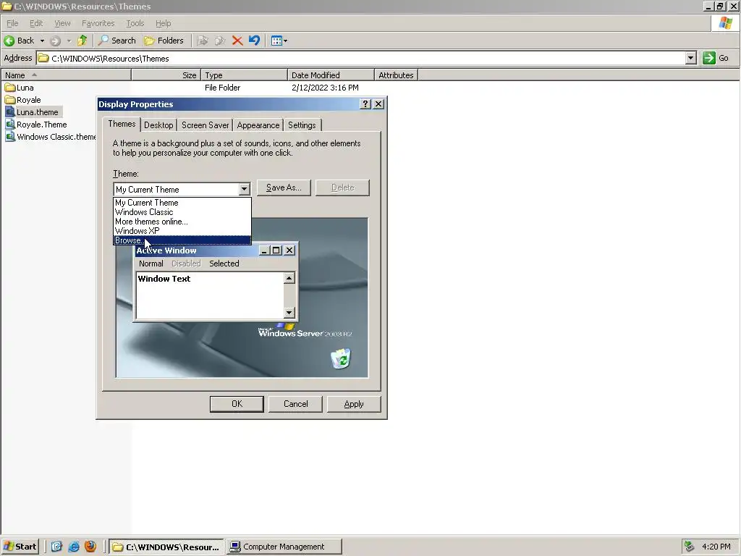Toggle the Folders pane button
The width and height of the screenshot is (741, 556).
[164, 41]
